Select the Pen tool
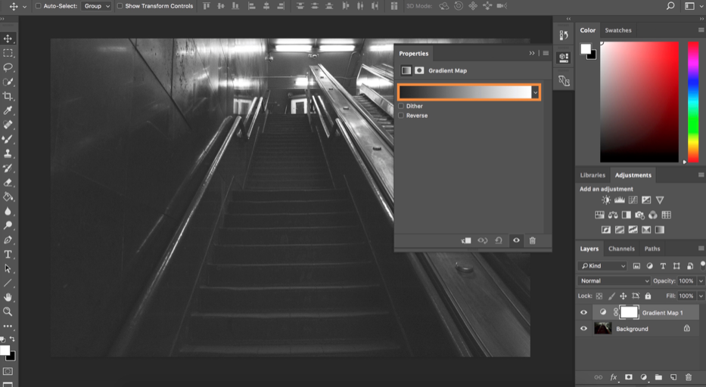 point(8,240)
